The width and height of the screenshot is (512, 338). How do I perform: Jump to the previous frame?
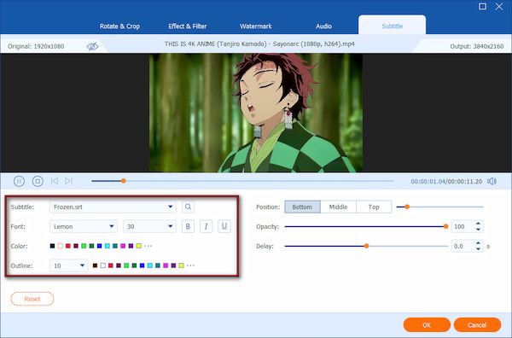(55, 181)
